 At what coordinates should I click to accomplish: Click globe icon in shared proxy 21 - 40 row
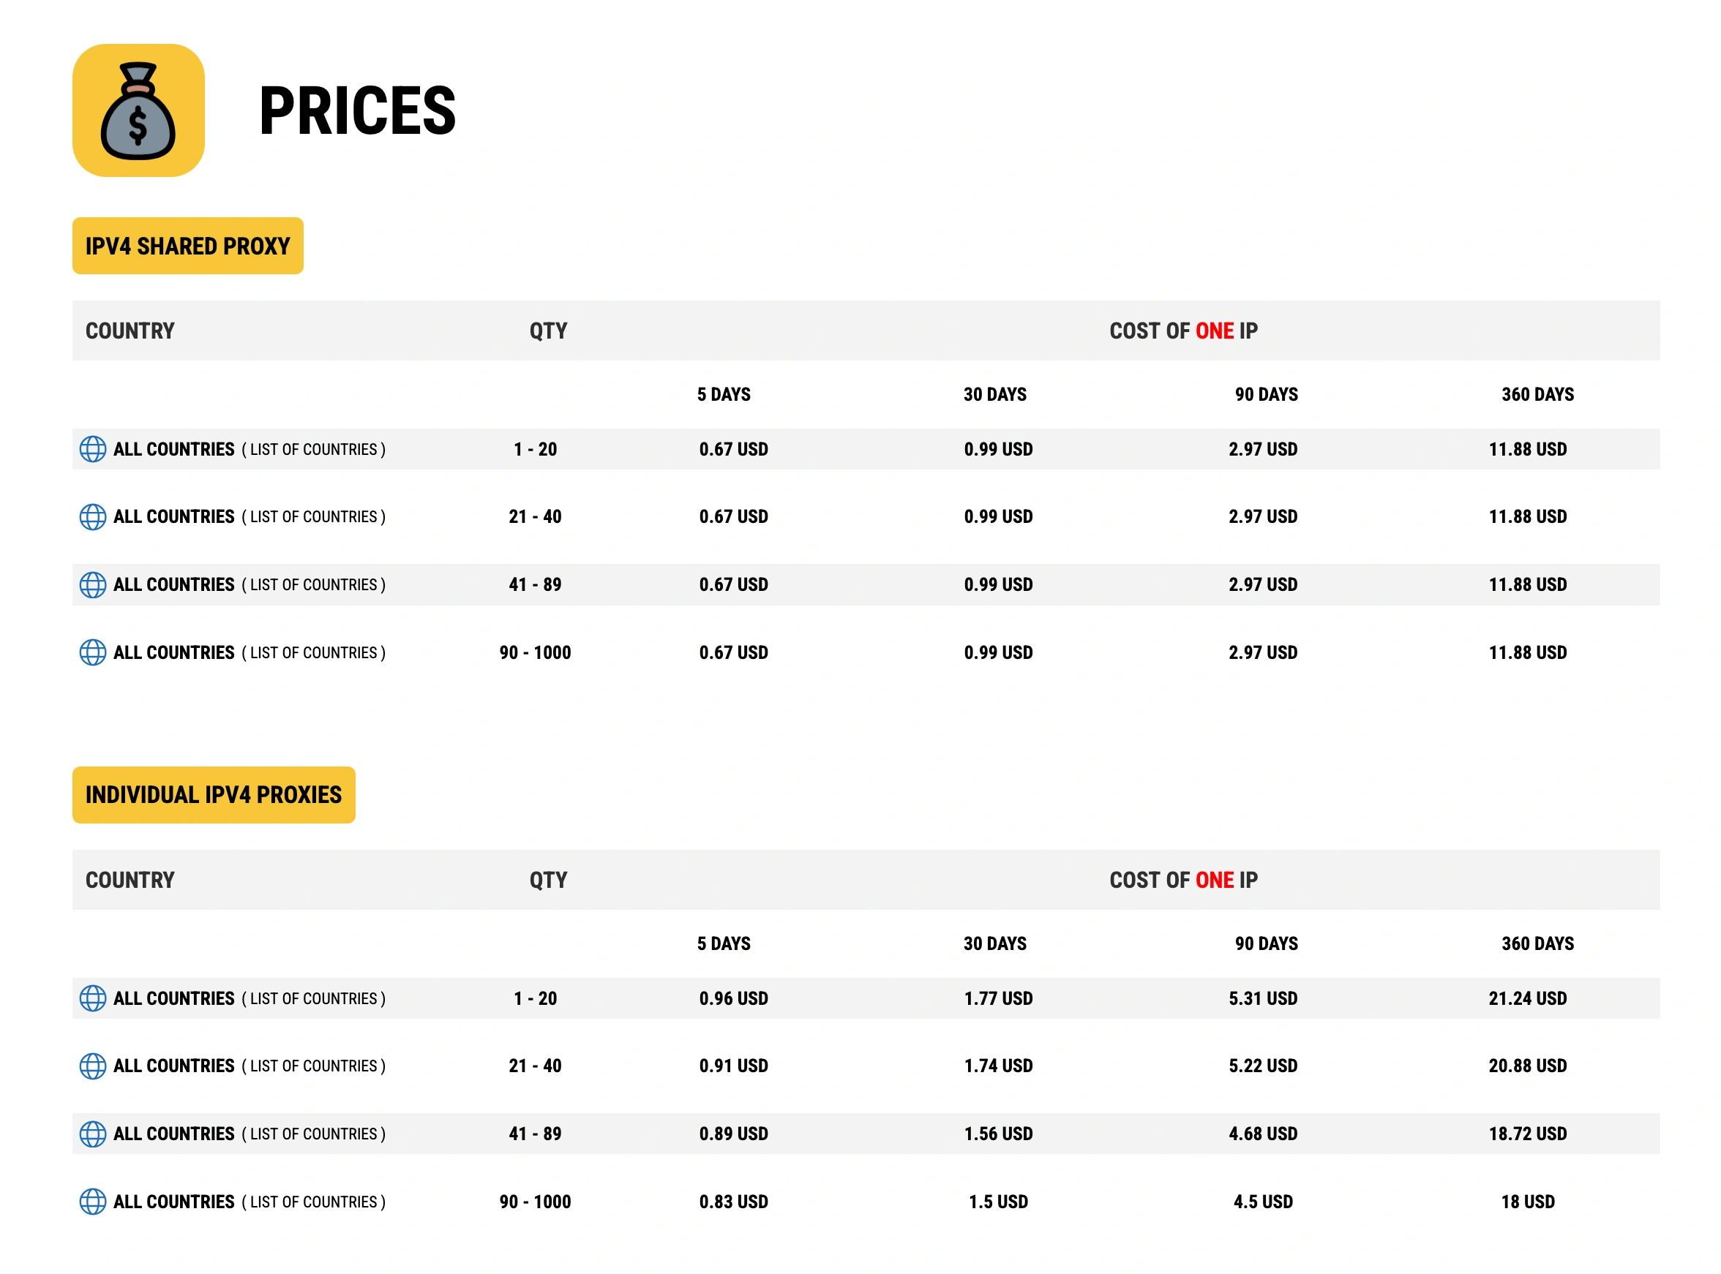[x=93, y=517]
